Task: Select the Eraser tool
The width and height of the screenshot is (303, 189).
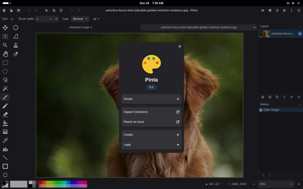Action: coord(5,114)
